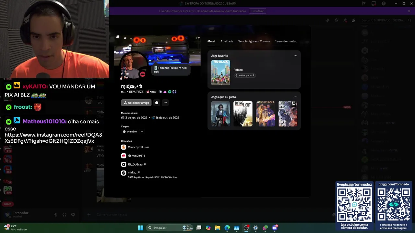
Task: Click the Crunchyroll connection icon
Action: click(124, 147)
